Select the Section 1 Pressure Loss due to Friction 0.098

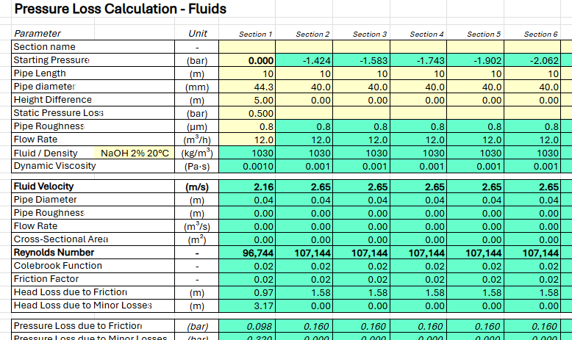[x=246, y=326]
